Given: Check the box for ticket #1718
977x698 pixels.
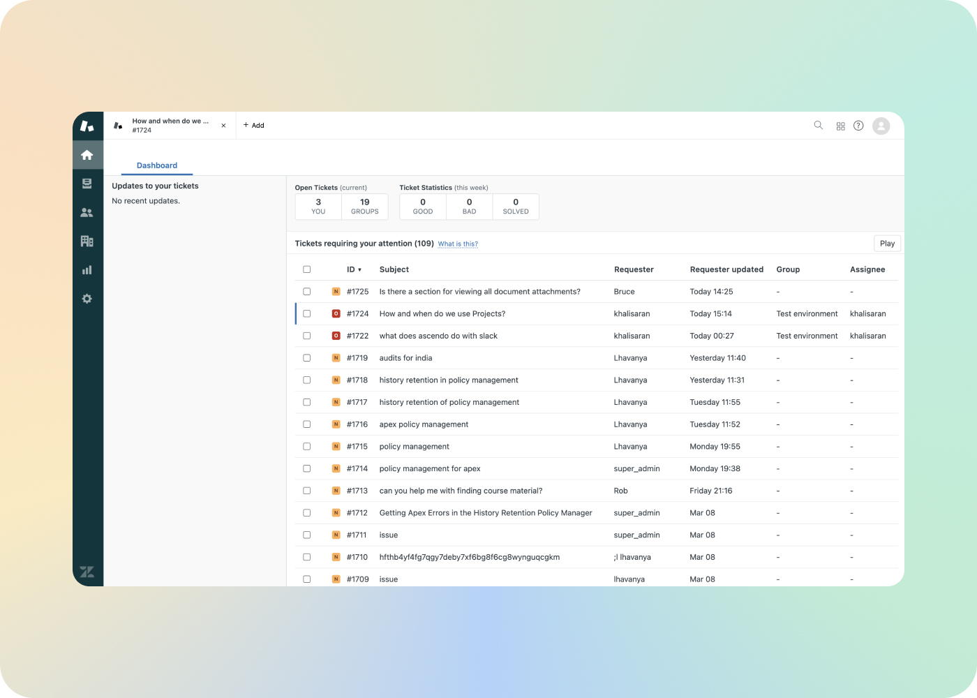Looking at the screenshot, I should [307, 380].
